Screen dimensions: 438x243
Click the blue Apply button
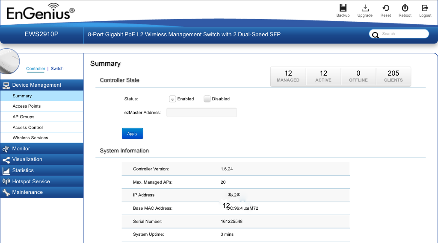[x=133, y=133]
